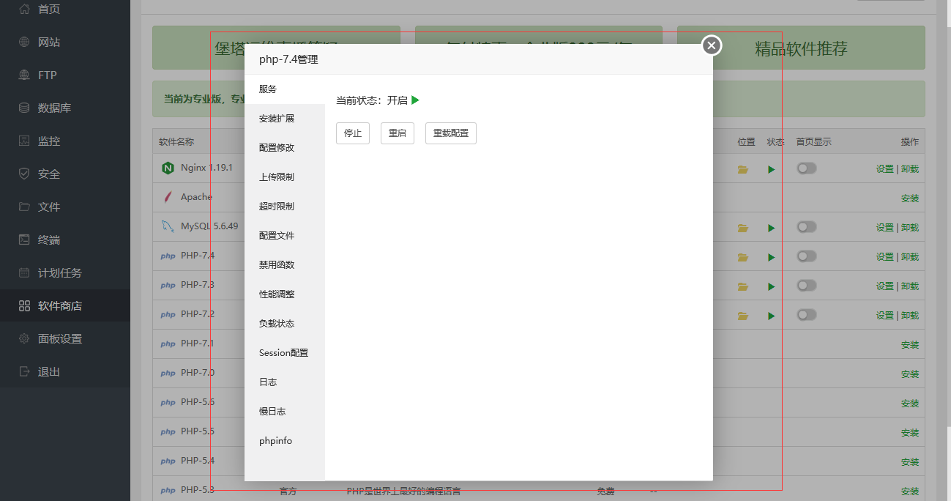The height and width of the screenshot is (501, 951).
Task: Click the MySQL 5.6.49 running status icon
Action: click(x=771, y=228)
